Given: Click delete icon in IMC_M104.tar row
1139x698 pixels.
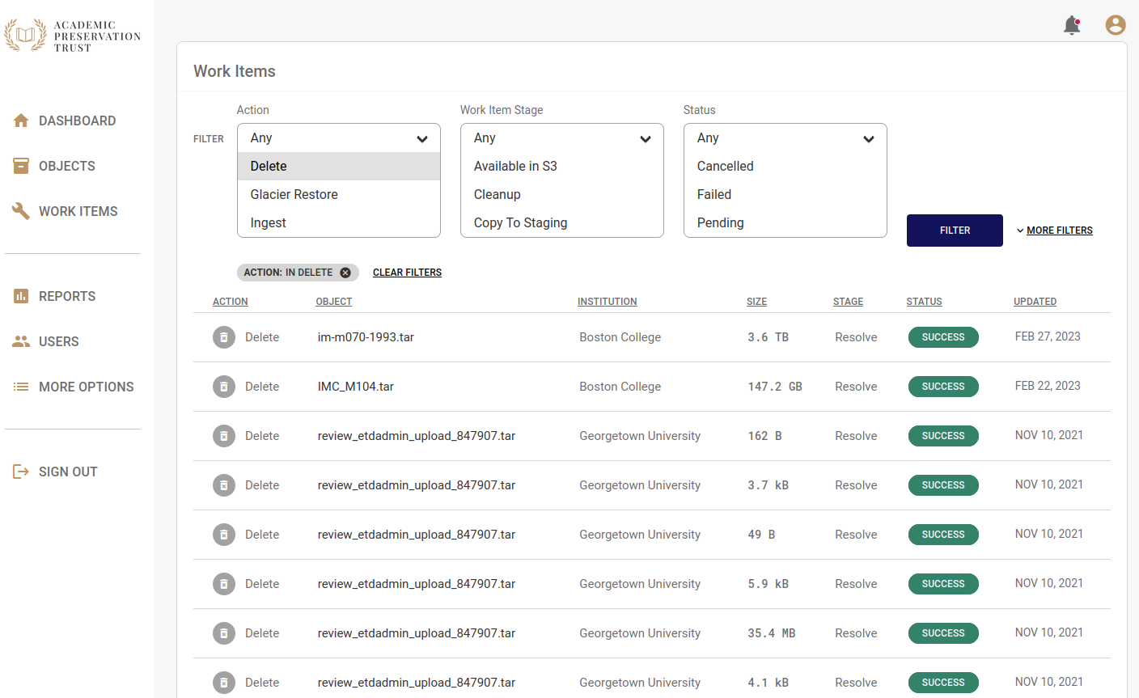Looking at the screenshot, I should (x=224, y=387).
